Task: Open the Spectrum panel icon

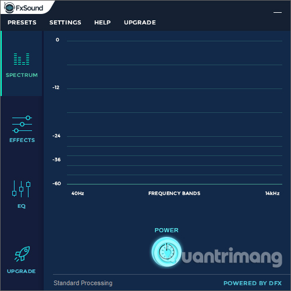Action: [x=22, y=59]
